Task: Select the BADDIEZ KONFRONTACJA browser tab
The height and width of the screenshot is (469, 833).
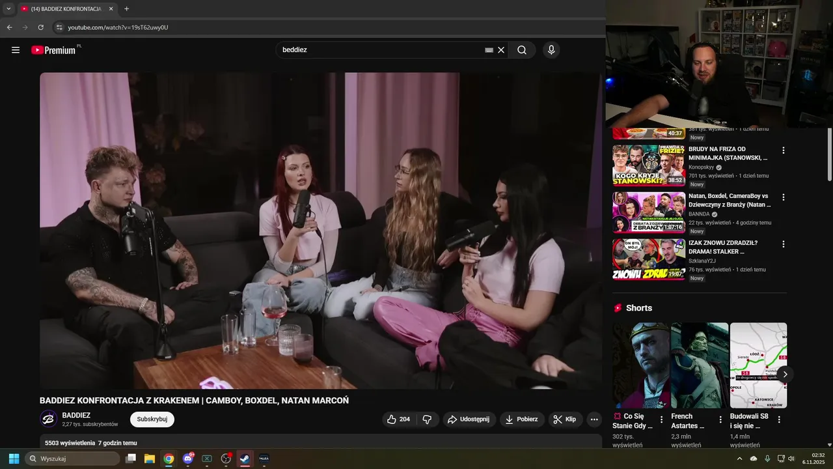Action: pyautogui.click(x=67, y=9)
